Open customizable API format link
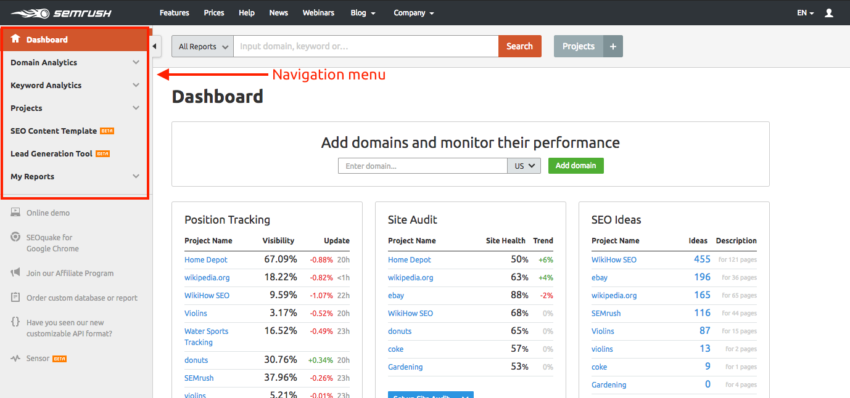The height and width of the screenshot is (398, 850). [69, 328]
